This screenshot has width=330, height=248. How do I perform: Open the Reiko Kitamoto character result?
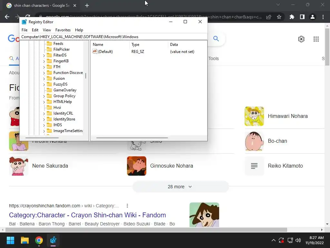point(285,166)
